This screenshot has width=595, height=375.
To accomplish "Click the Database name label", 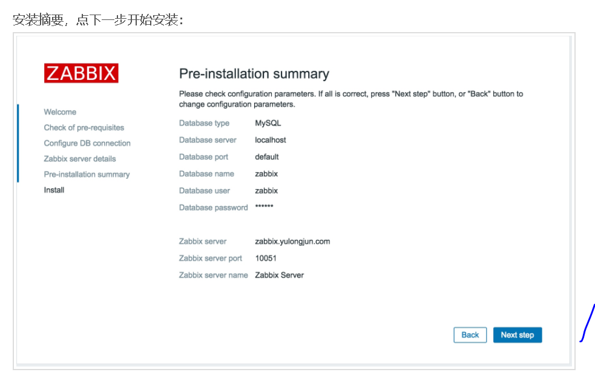I will [206, 174].
